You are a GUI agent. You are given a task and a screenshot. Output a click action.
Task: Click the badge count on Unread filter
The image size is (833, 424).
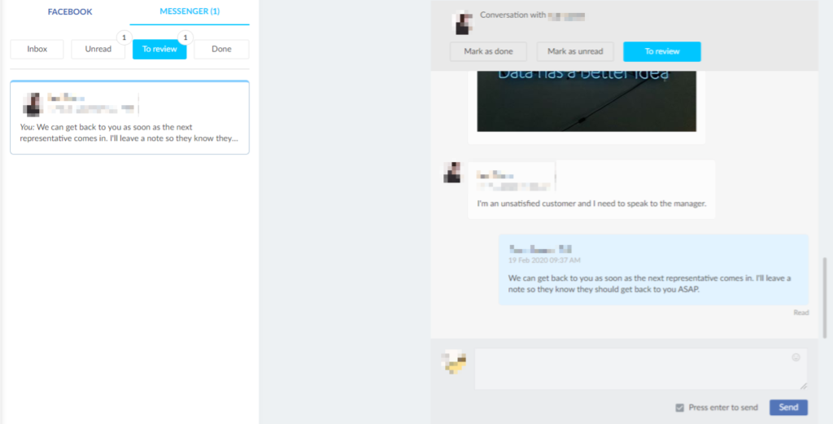tap(123, 37)
